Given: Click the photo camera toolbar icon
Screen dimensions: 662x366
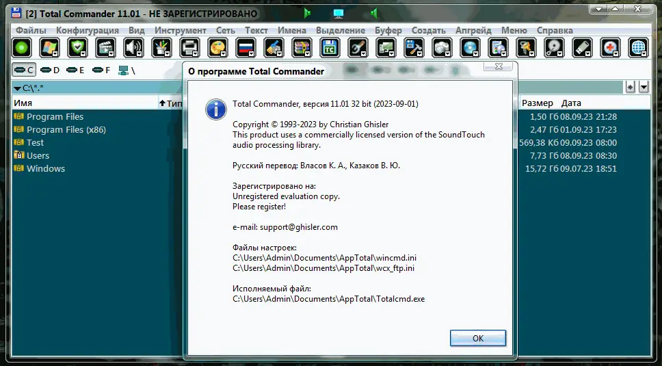Looking at the screenshot, I should 442,48.
